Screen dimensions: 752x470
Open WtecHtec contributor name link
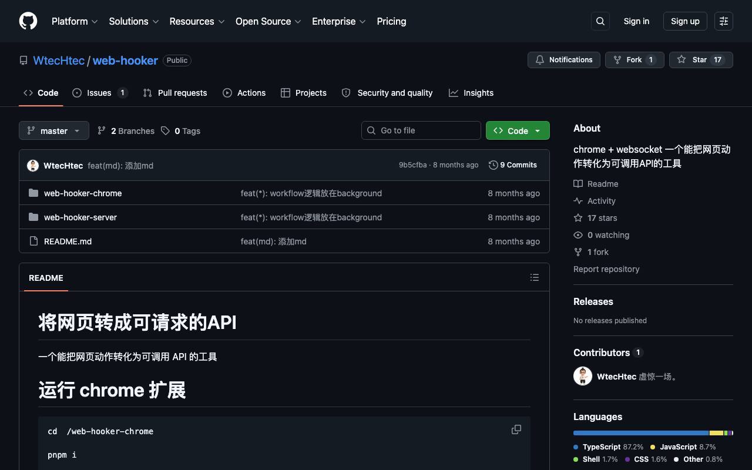click(x=616, y=377)
